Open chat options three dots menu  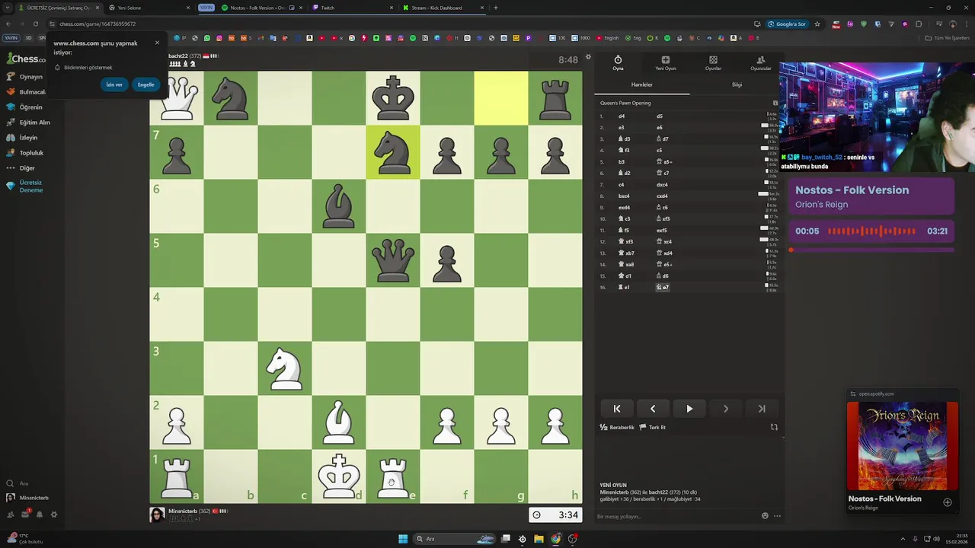tap(777, 516)
